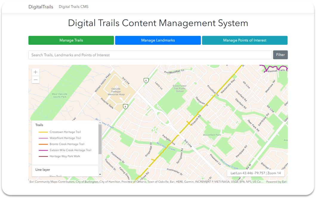
Task: Click the yellow Crosstown Heritage Trail legend line
Action: 43,132
